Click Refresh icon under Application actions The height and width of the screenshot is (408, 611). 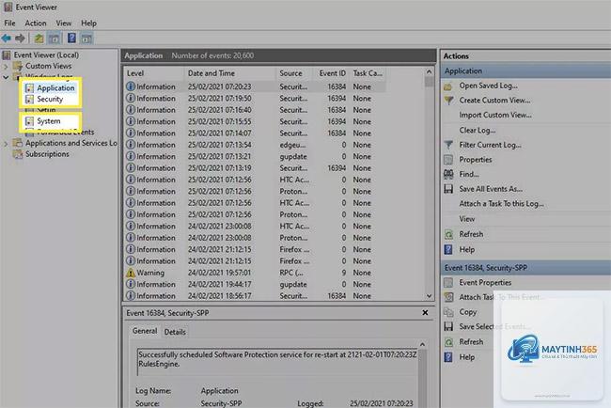click(x=448, y=234)
